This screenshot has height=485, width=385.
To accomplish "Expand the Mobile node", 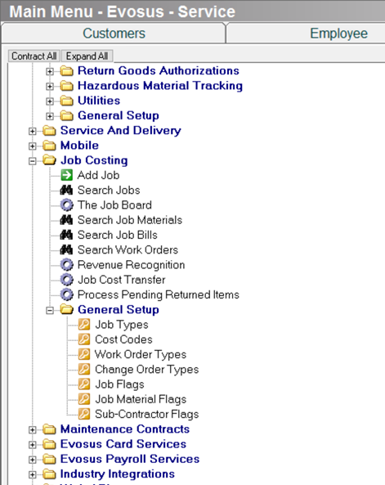I will [32, 146].
